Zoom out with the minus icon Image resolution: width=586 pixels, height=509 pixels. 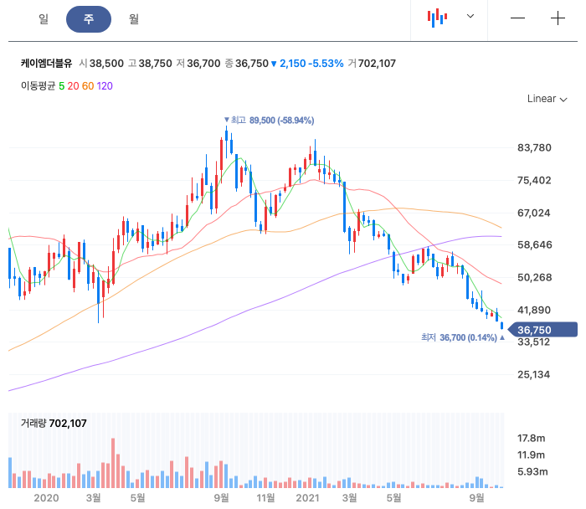[x=517, y=18]
